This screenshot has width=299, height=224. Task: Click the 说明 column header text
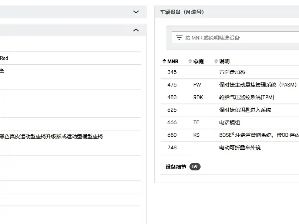[224, 61]
